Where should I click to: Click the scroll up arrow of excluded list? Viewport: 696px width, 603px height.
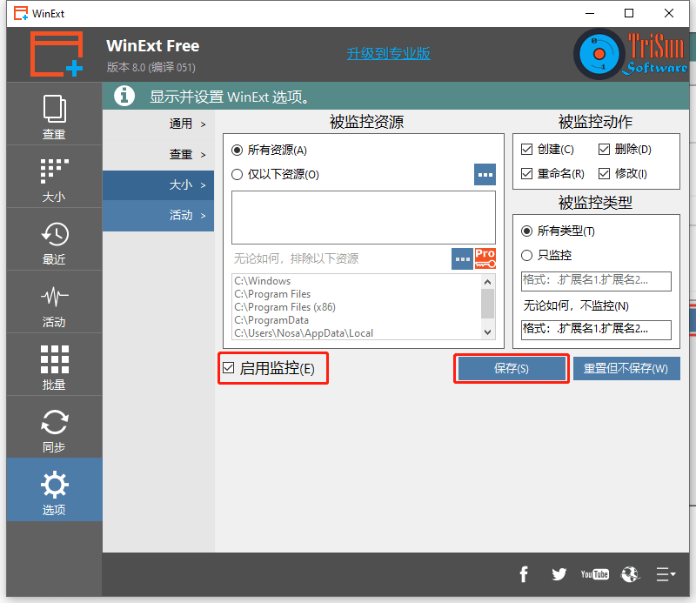[487, 282]
